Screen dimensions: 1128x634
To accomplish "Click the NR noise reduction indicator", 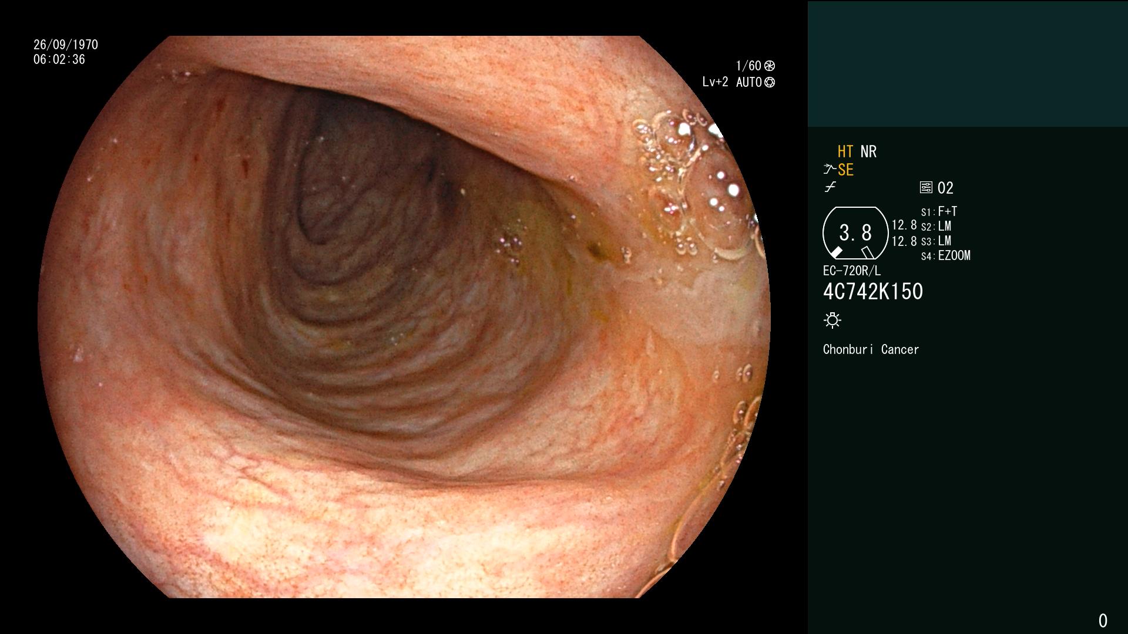I will click(x=868, y=152).
